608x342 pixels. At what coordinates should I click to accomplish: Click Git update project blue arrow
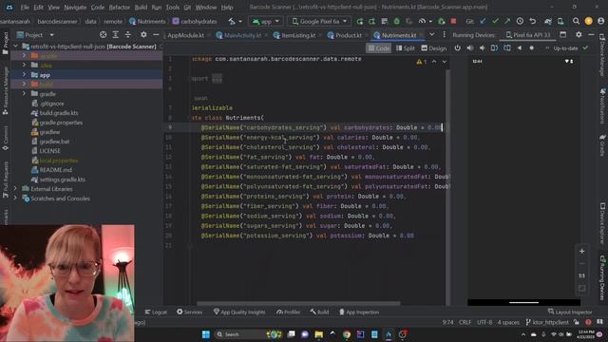click(x=483, y=21)
